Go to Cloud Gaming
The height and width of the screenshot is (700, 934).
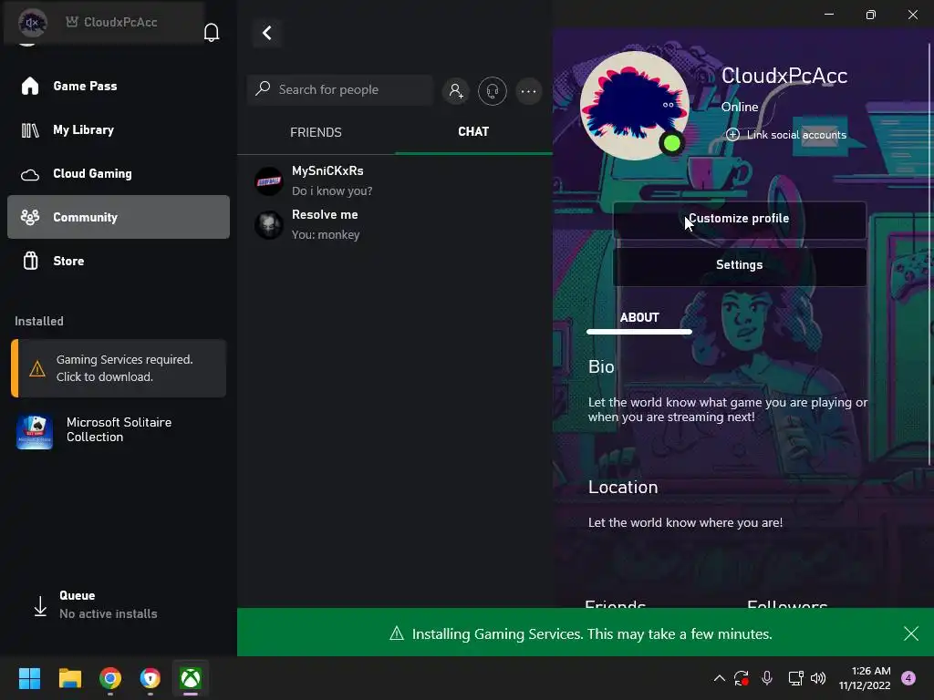coord(119,174)
